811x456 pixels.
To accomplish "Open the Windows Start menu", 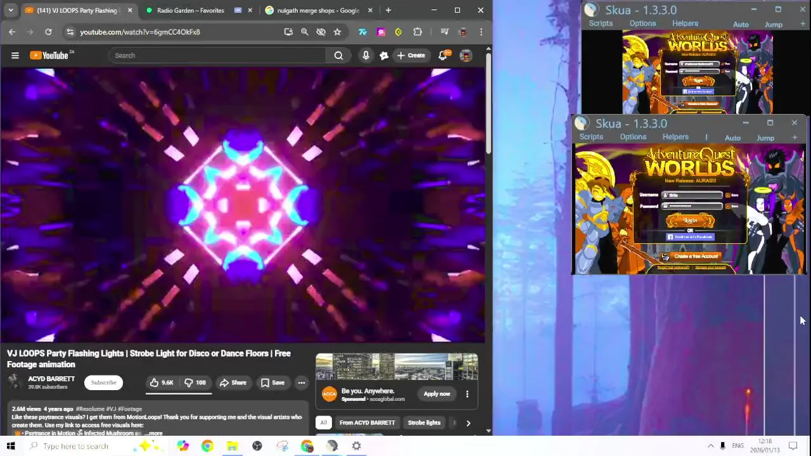I will click(x=11, y=446).
